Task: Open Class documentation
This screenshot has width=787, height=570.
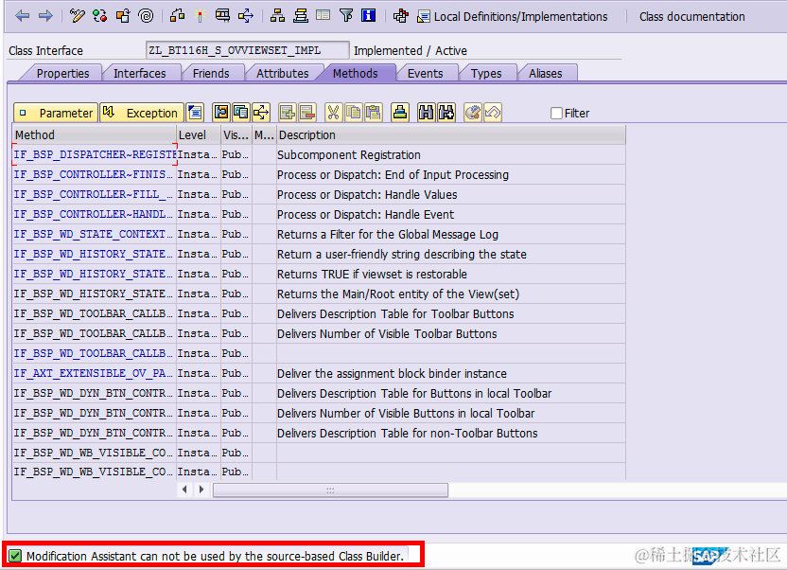Action: pyautogui.click(x=691, y=17)
